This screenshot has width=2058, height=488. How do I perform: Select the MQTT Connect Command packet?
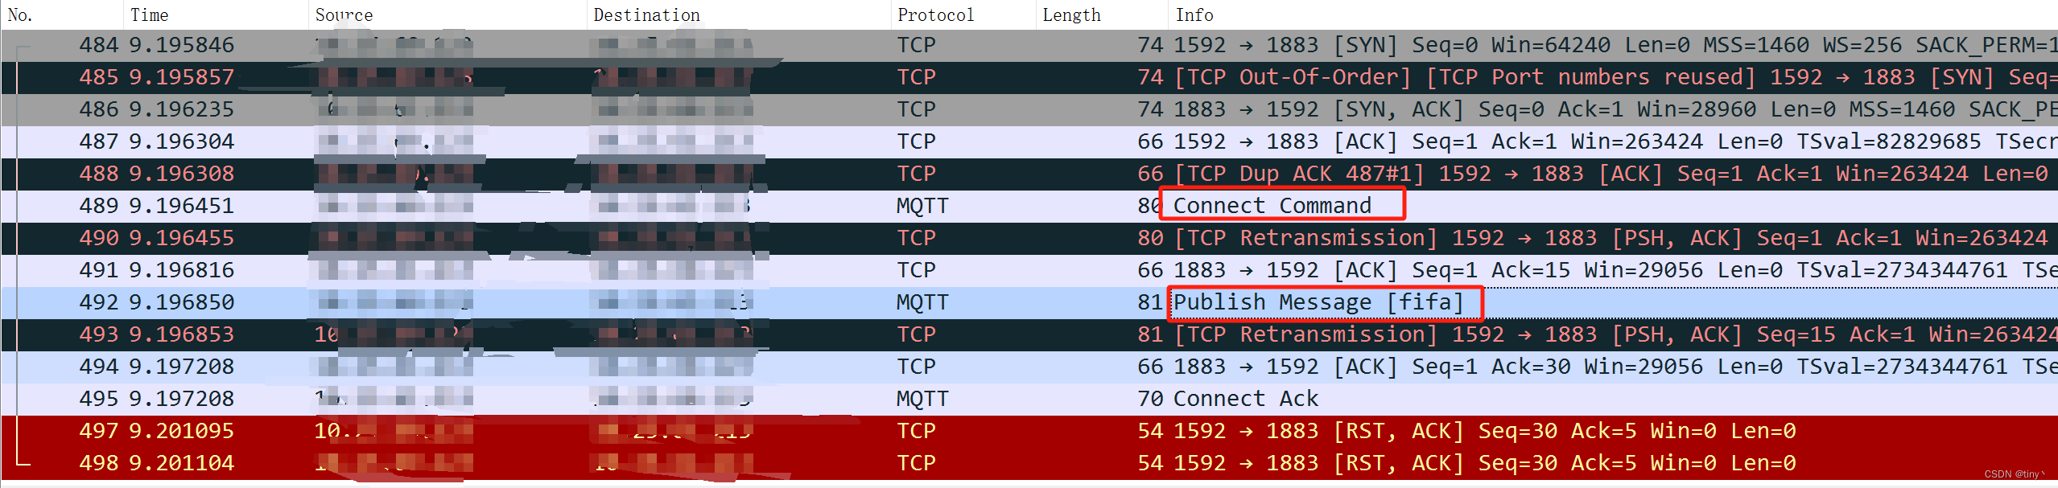coord(1272,206)
